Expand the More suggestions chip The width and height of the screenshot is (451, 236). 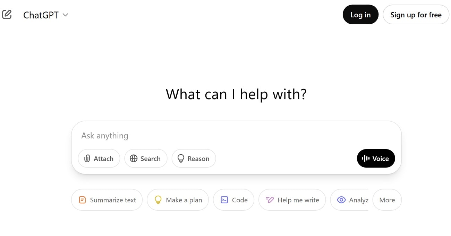point(387,200)
